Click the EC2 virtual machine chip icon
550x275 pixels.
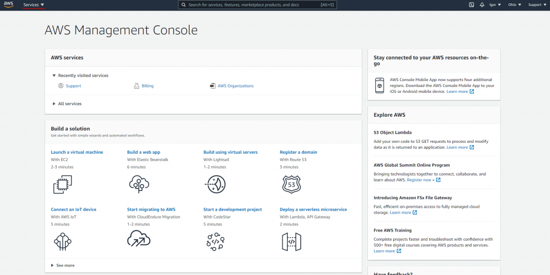click(x=62, y=184)
